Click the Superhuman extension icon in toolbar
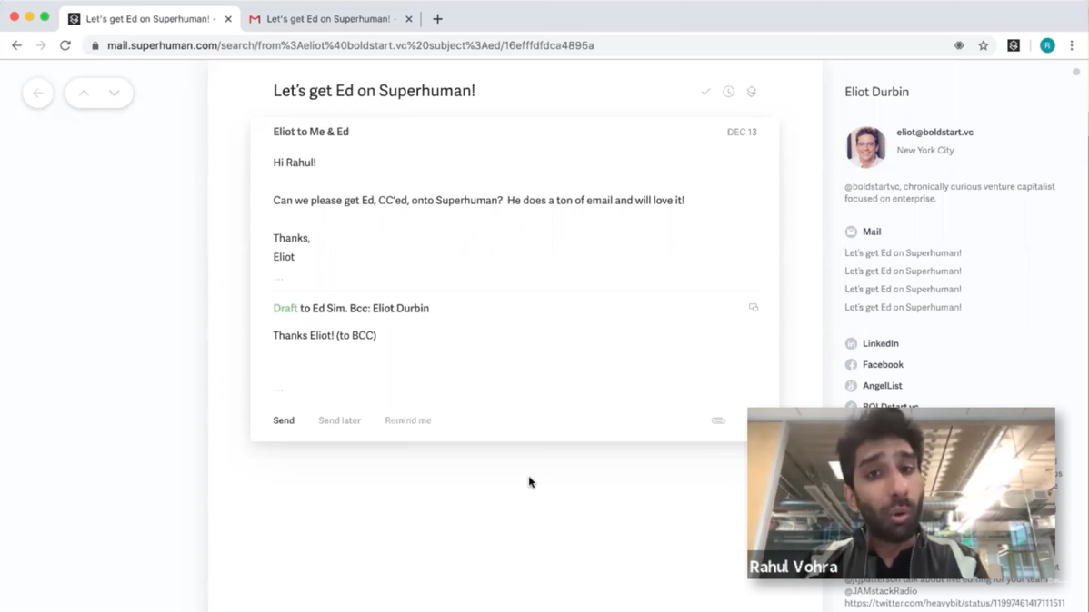Image resolution: width=1089 pixels, height=612 pixels. click(x=1014, y=45)
